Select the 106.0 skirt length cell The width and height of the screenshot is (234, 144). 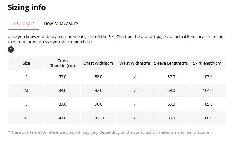pos(208,118)
